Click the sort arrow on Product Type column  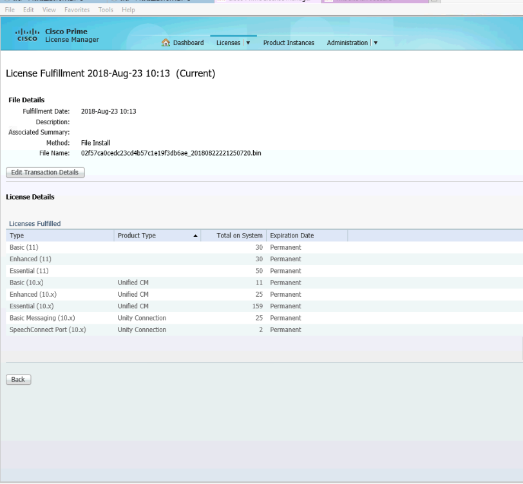[195, 236]
